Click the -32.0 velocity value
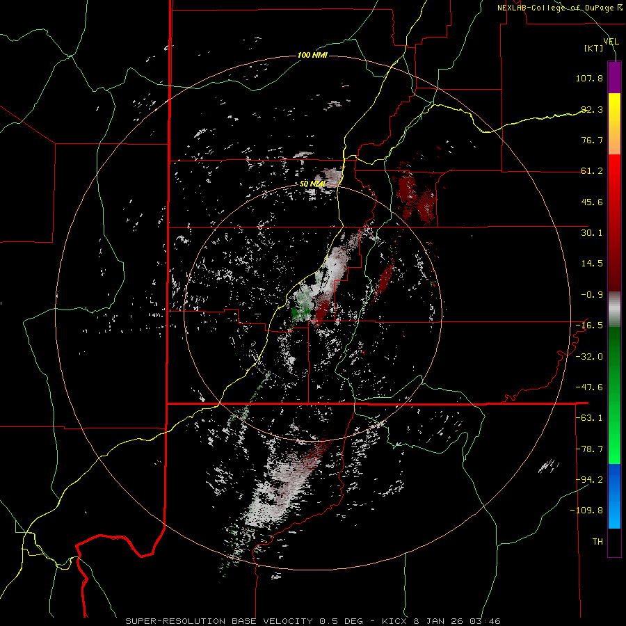The height and width of the screenshot is (626, 626). [x=589, y=357]
